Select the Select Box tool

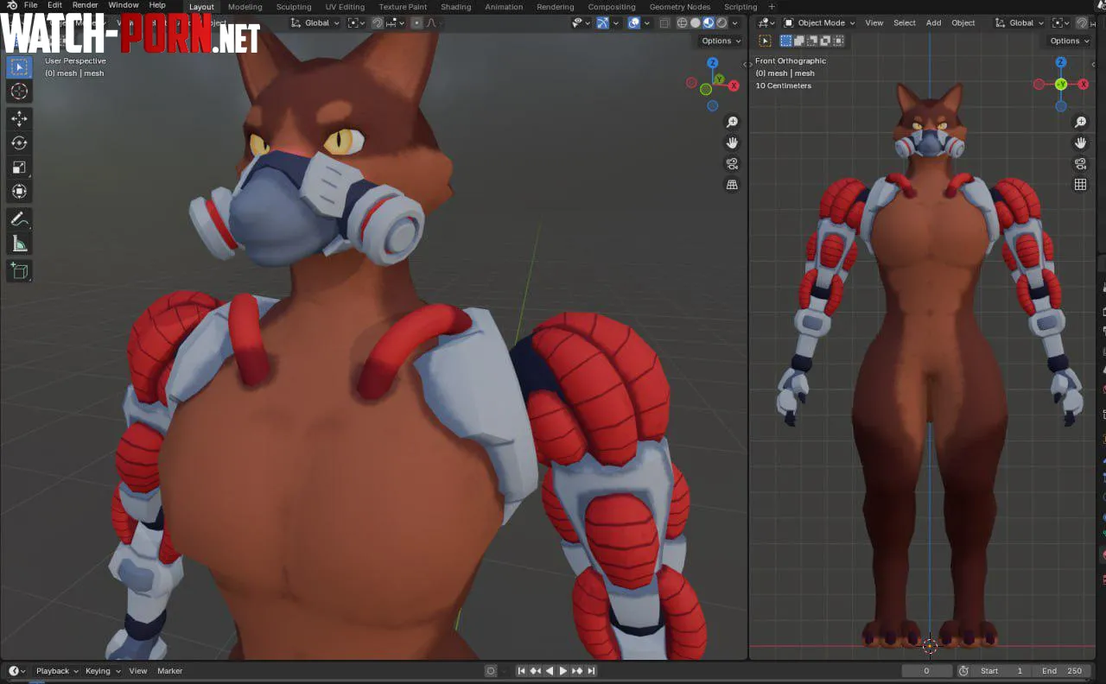[19, 67]
